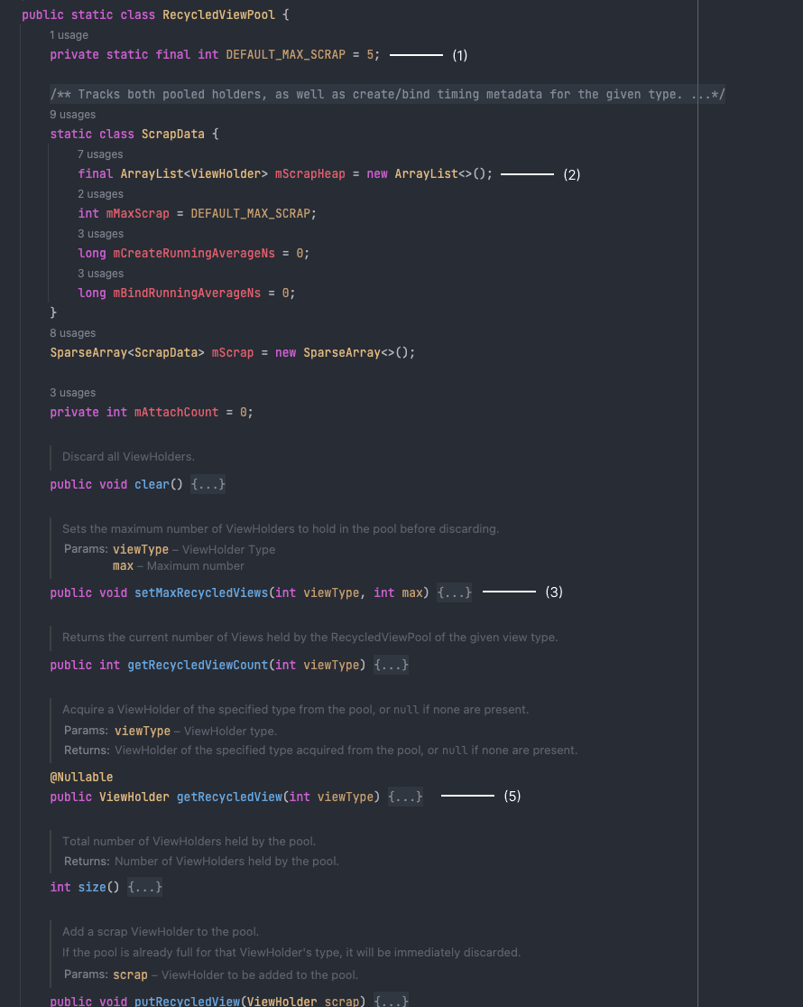Expand folded getRecycledViewCount method body

point(392,665)
